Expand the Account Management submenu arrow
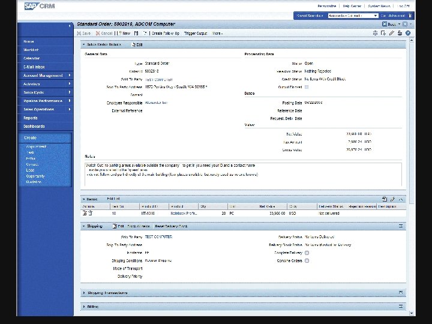The width and height of the screenshot is (432, 324). pos(70,75)
